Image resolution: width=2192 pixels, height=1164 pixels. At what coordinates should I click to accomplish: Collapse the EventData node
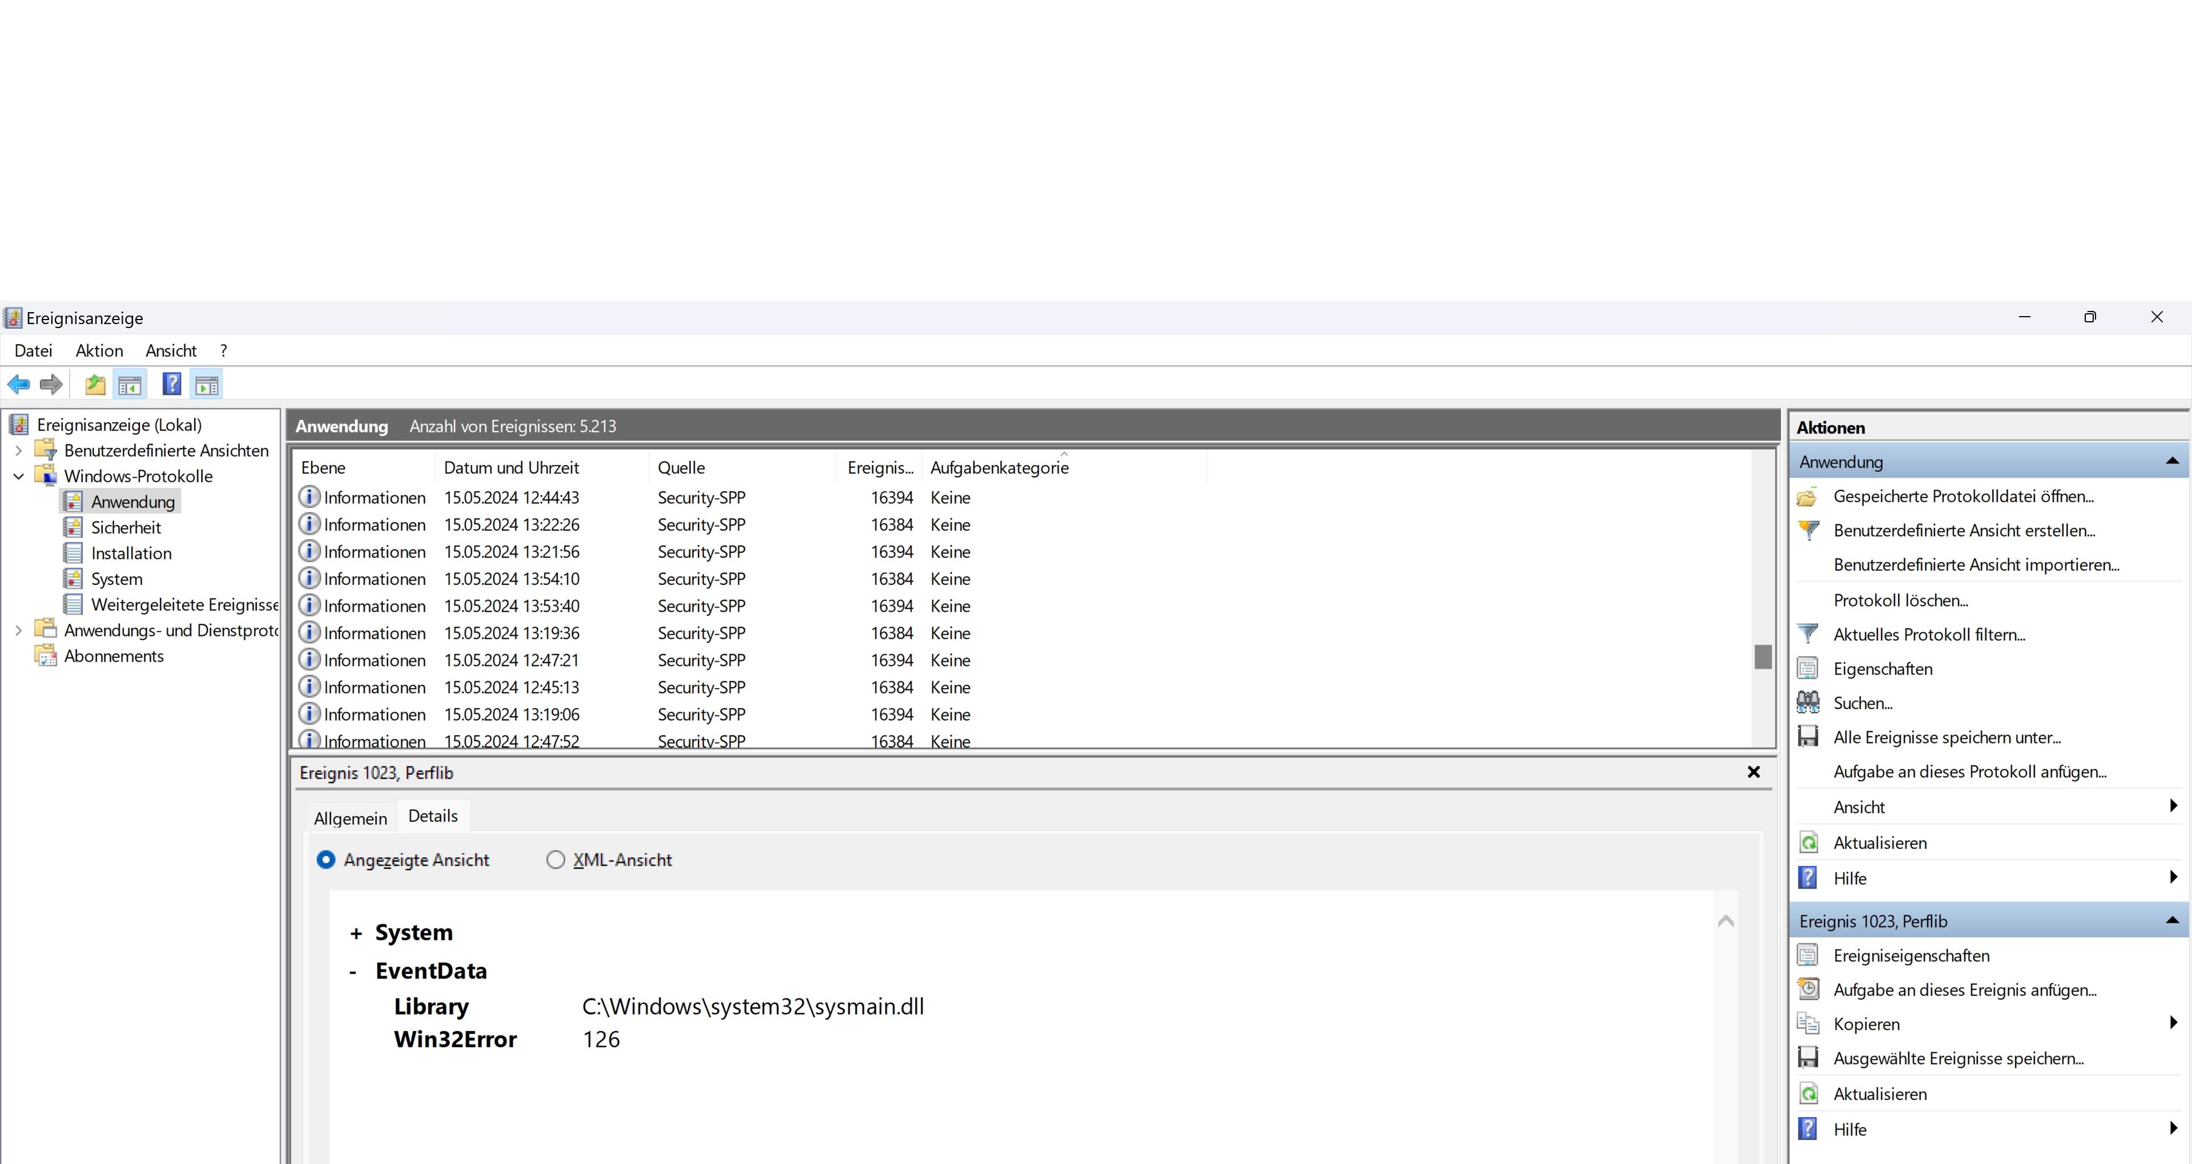point(353,972)
